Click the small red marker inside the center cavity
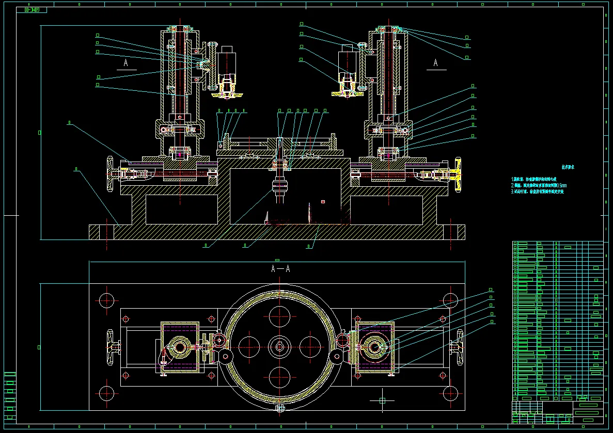613x433 pixels. click(x=323, y=202)
